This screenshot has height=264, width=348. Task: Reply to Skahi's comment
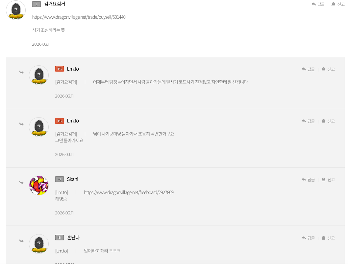point(308,179)
